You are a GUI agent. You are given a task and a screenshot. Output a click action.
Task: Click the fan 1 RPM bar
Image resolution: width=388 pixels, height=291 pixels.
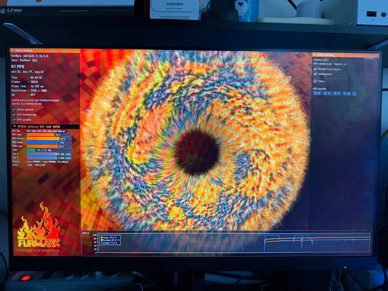pyautogui.click(x=49, y=158)
